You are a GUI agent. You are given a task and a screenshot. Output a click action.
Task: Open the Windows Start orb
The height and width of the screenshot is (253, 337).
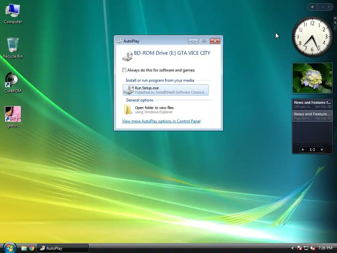(10, 248)
